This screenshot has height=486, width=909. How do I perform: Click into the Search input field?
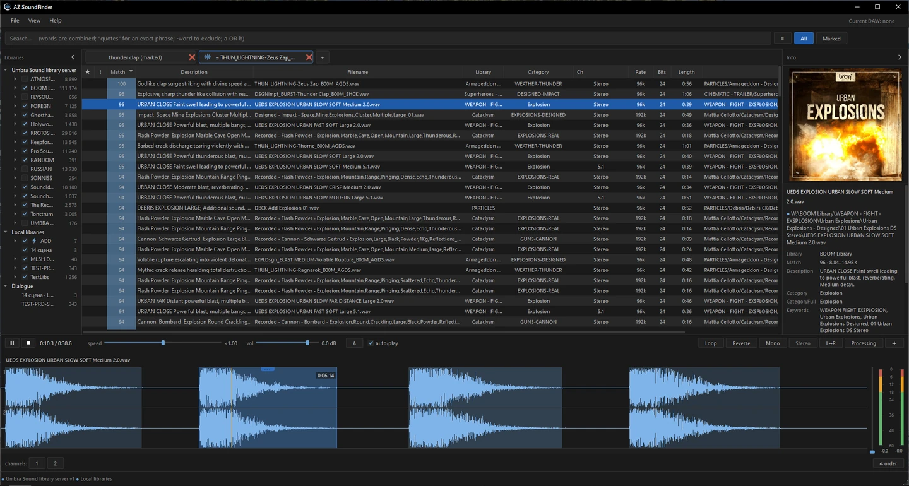tap(388, 39)
